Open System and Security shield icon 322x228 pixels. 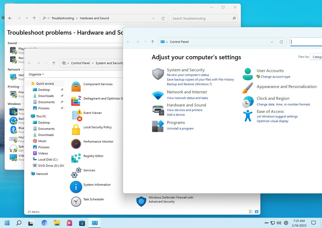tap(158, 74)
